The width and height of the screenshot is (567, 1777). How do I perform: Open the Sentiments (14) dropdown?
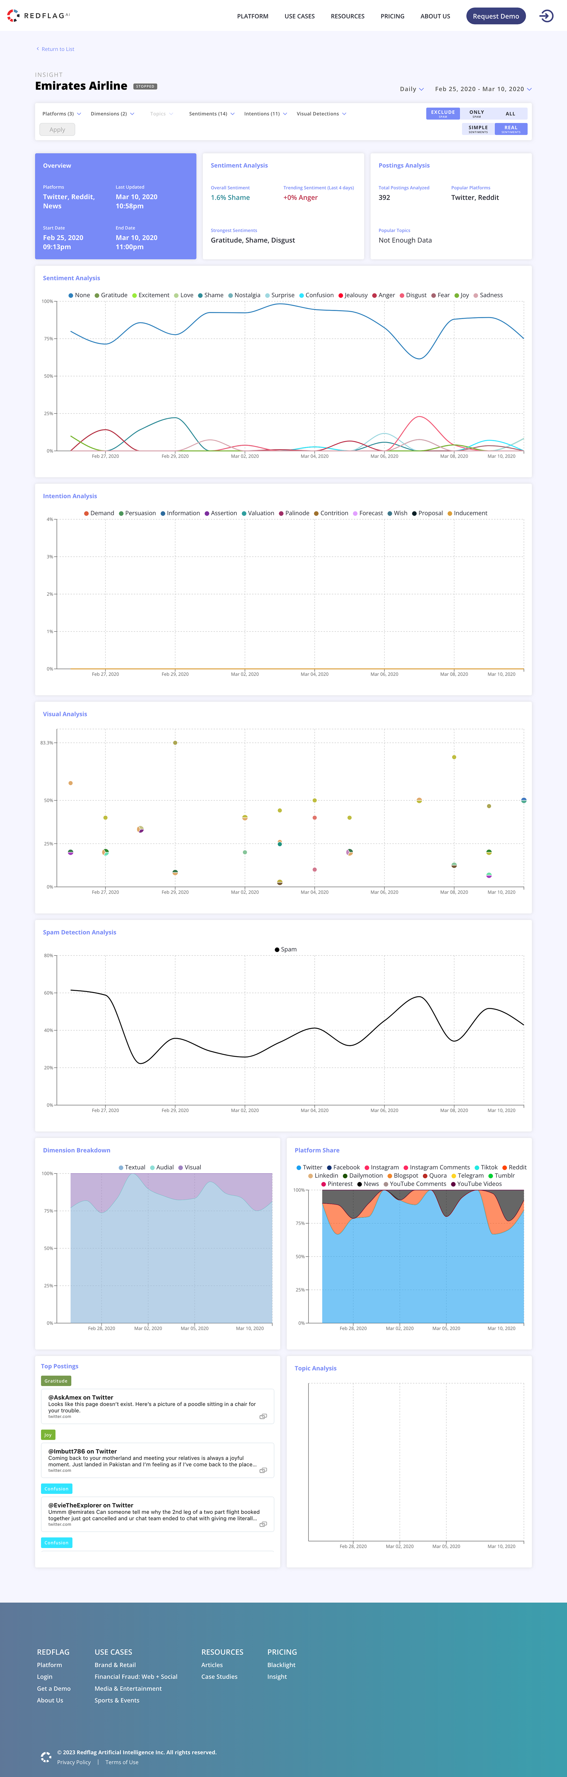click(x=211, y=114)
